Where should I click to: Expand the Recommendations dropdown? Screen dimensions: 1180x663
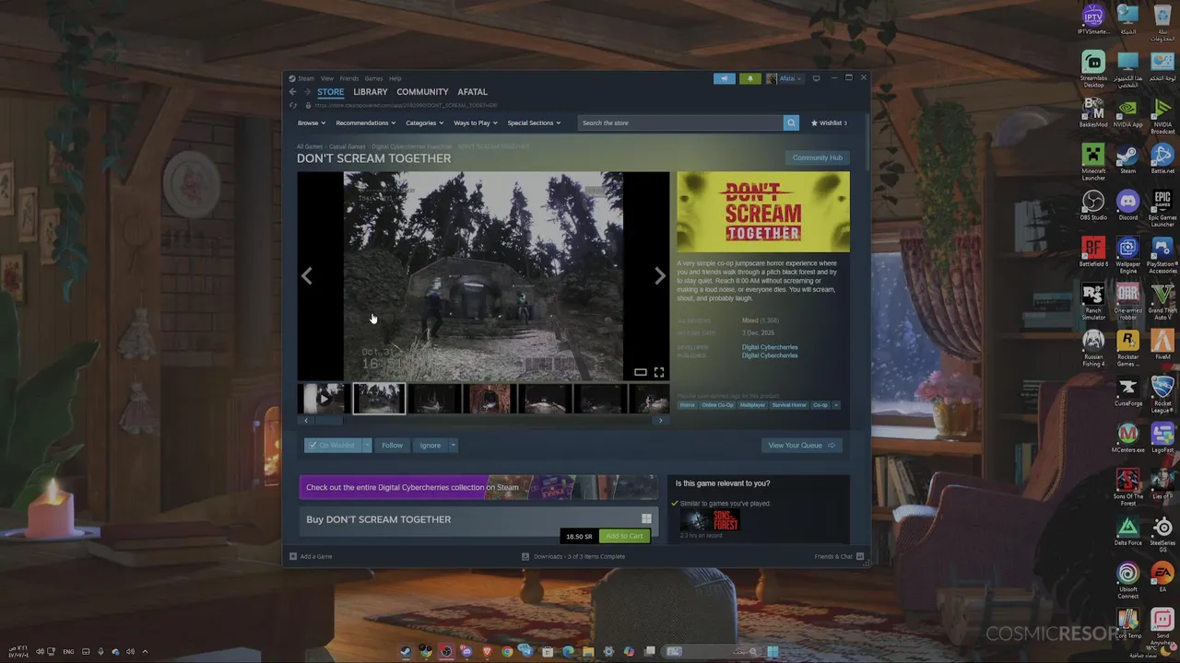pyautogui.click(x=365, y=122)
